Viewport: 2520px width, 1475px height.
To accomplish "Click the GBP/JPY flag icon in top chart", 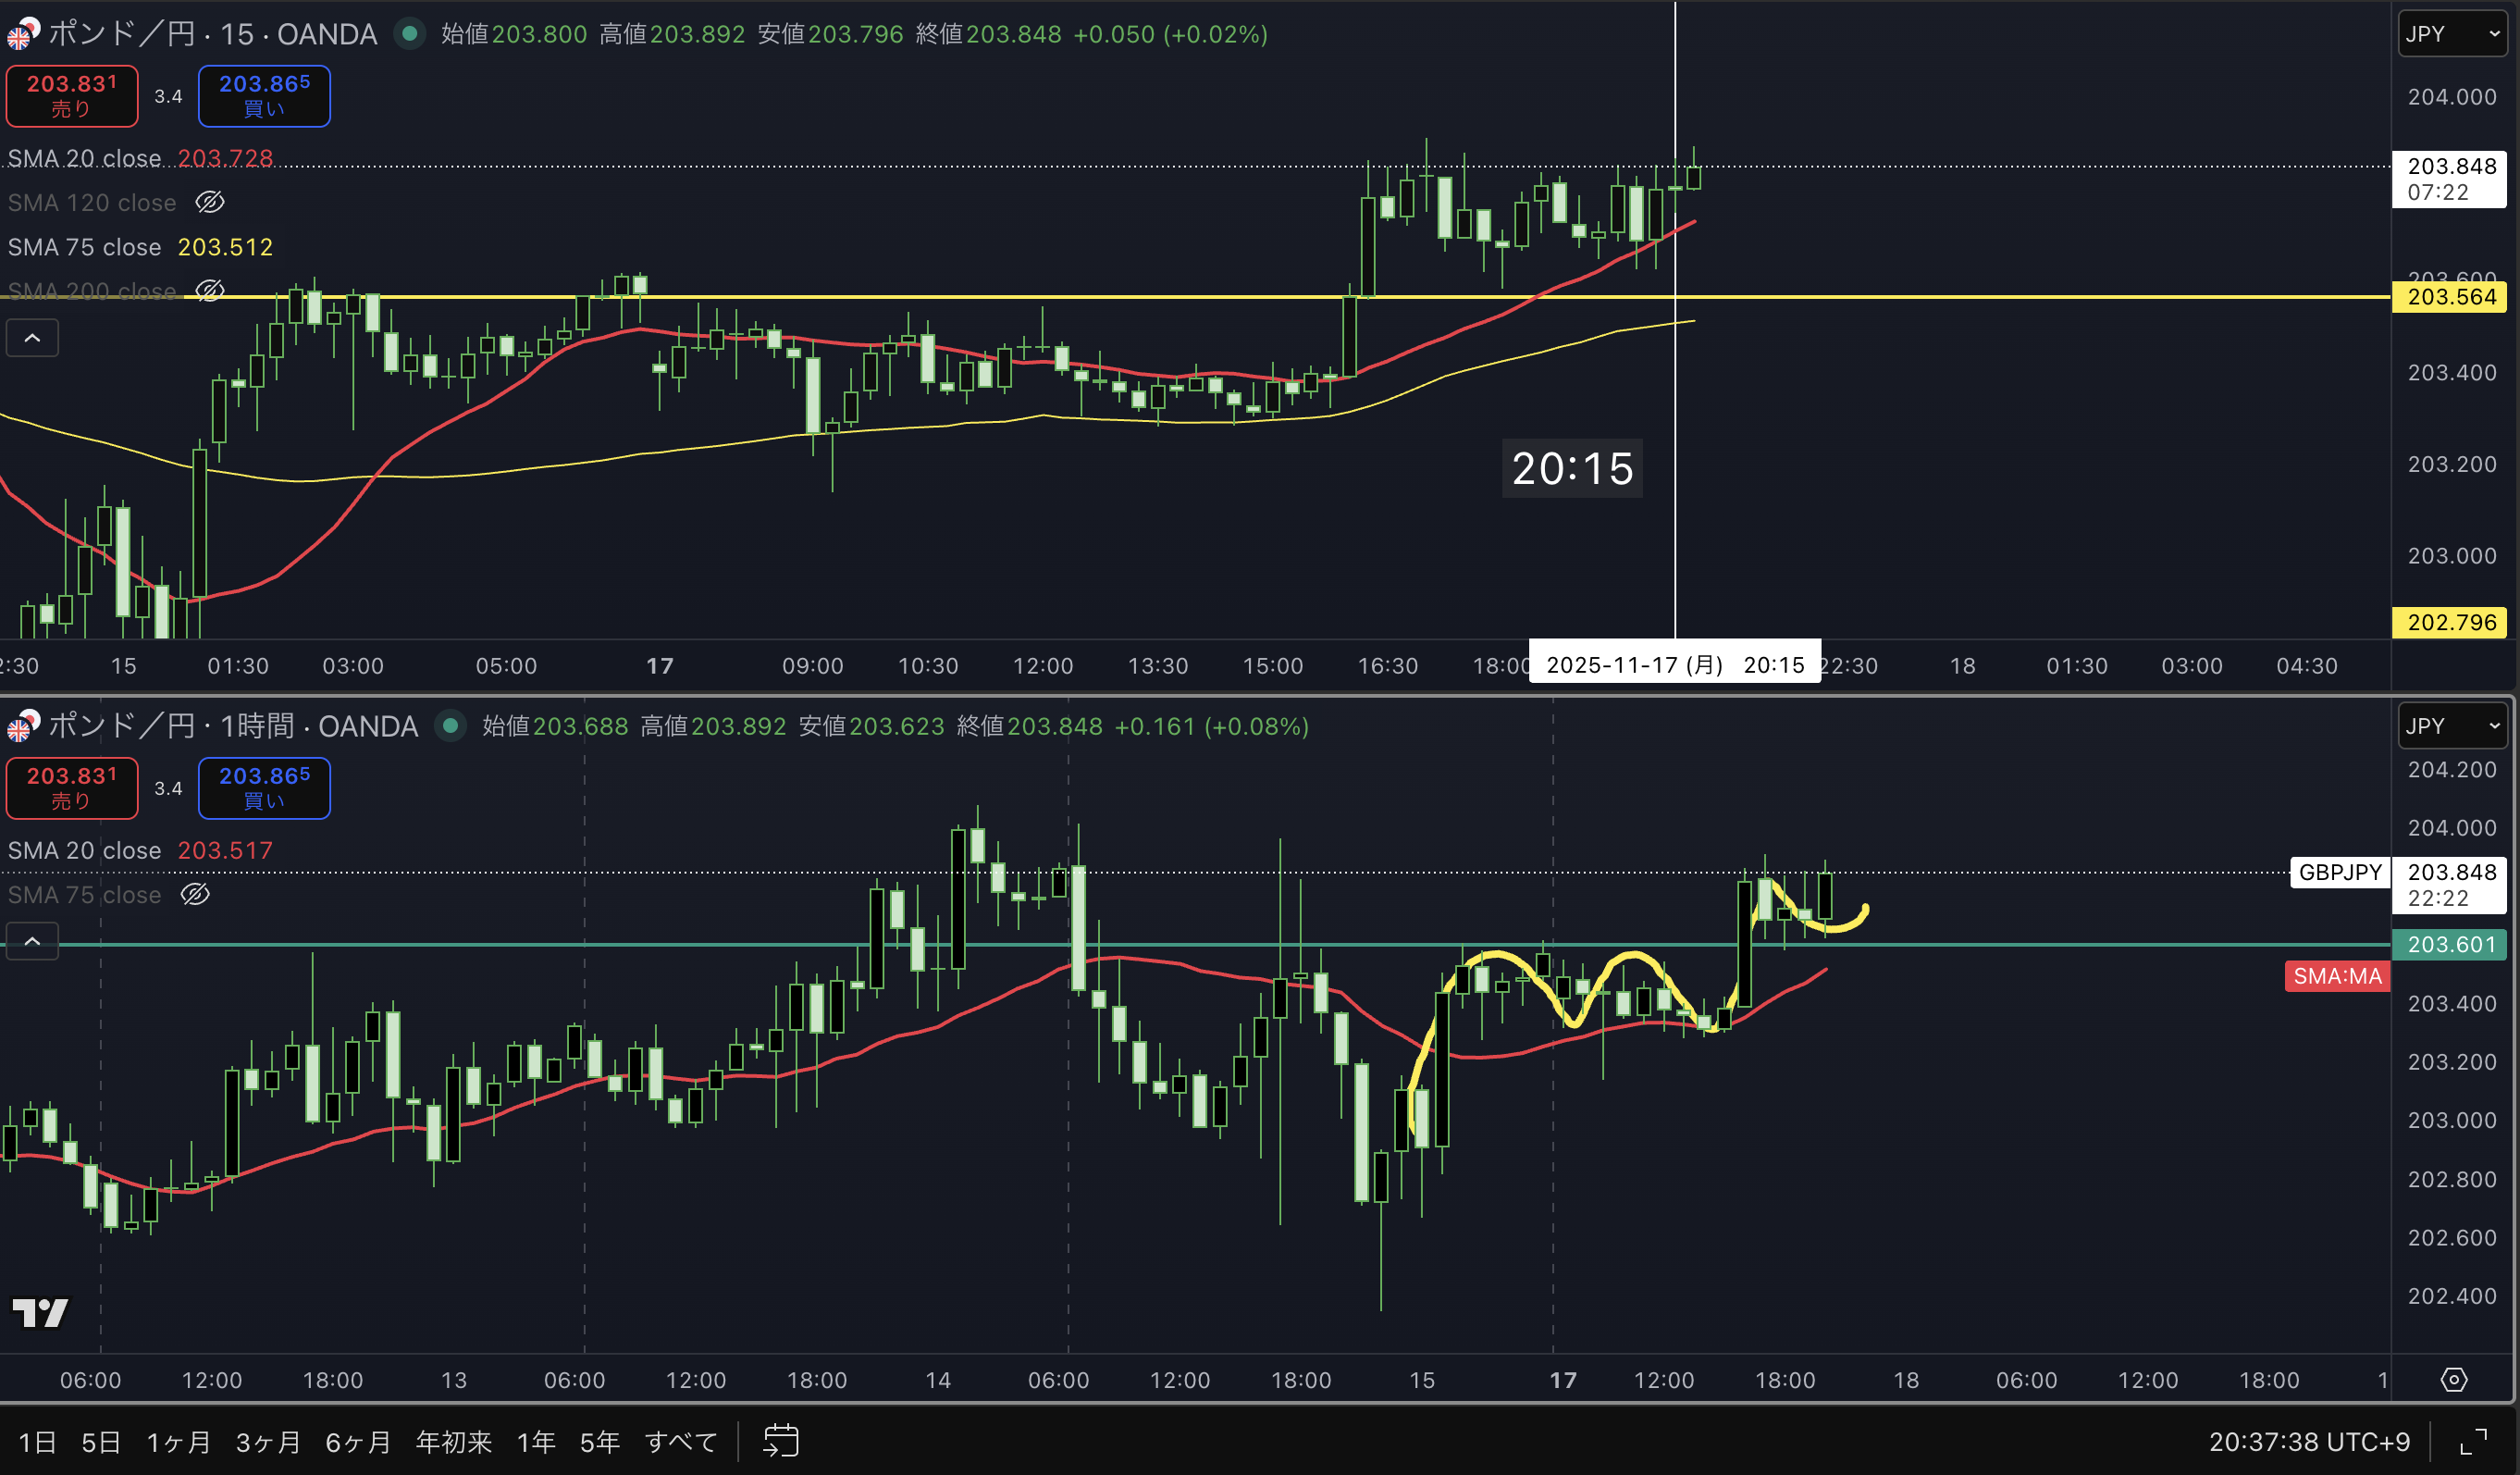I will pos(22,34).
